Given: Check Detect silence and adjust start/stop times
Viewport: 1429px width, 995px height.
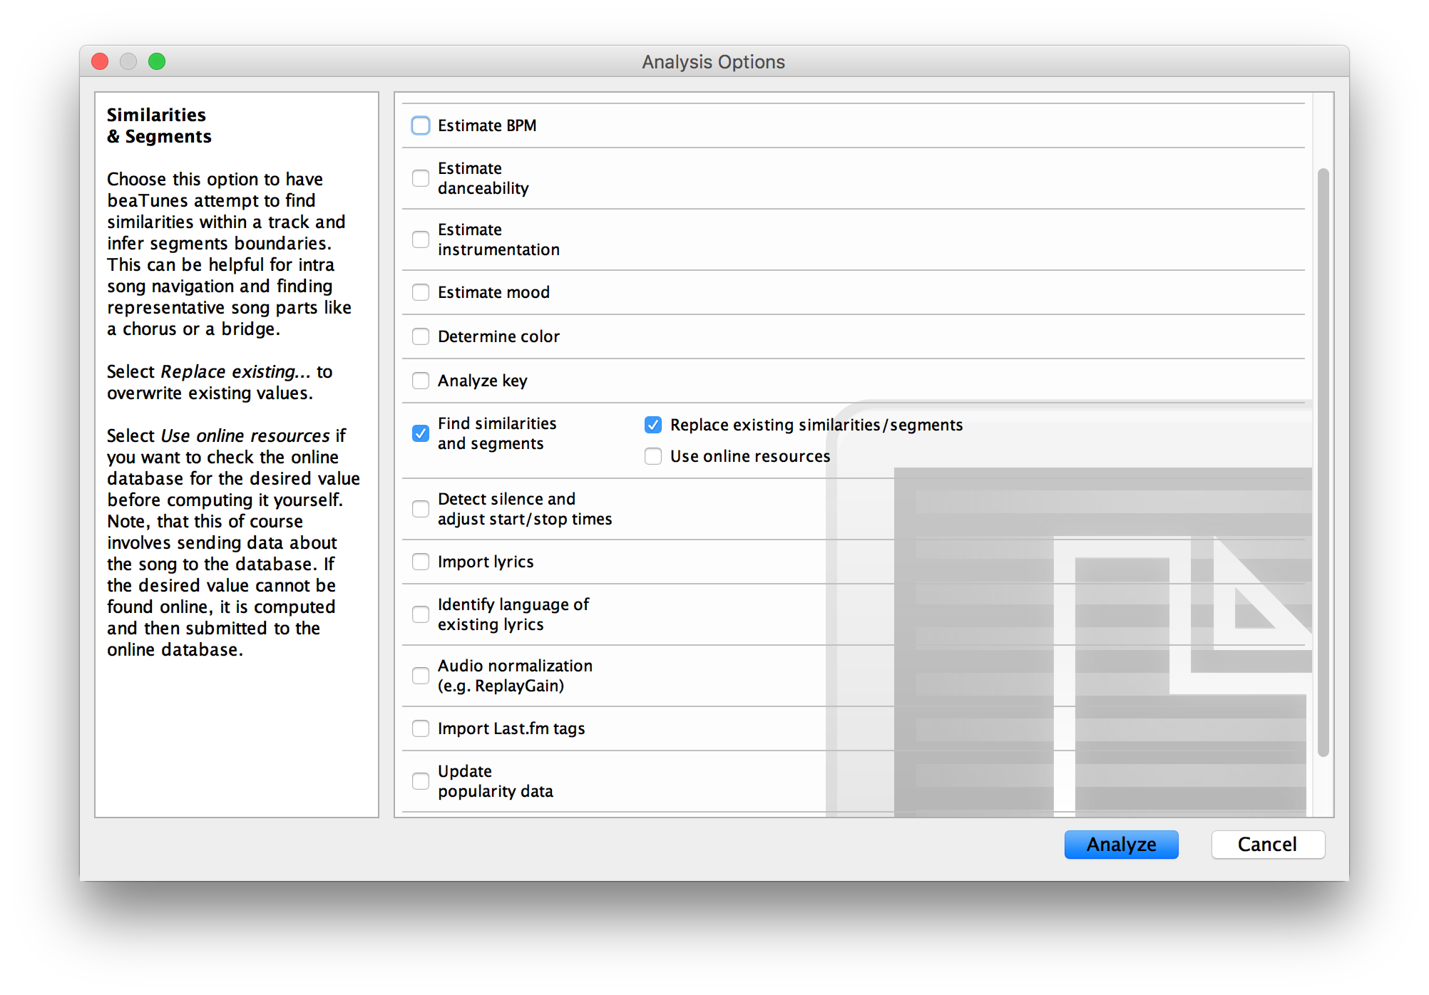Looking at the screenshot, I should [x=421, y=508].
